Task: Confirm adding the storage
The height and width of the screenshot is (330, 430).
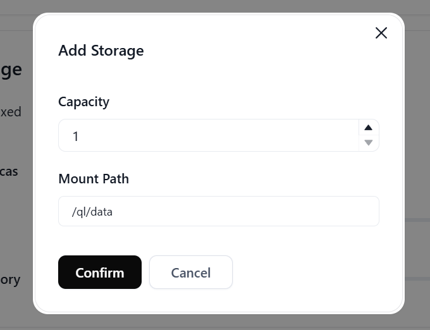Action: 100,272
